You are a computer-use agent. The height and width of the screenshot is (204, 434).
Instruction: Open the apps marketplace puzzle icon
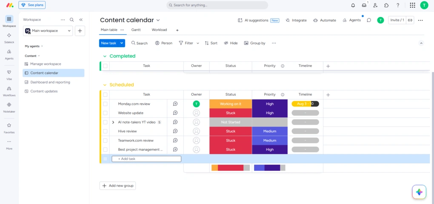[386, 5]
